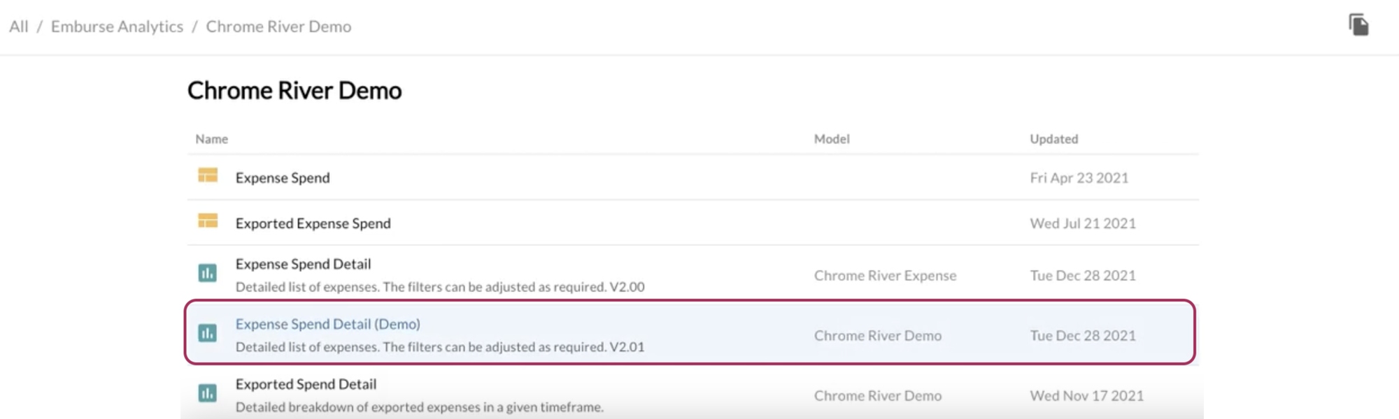The width and height of the screenshot is (1399, 419).
Task: Open the Exported Spend Detail look
Action: pos(306,384)
